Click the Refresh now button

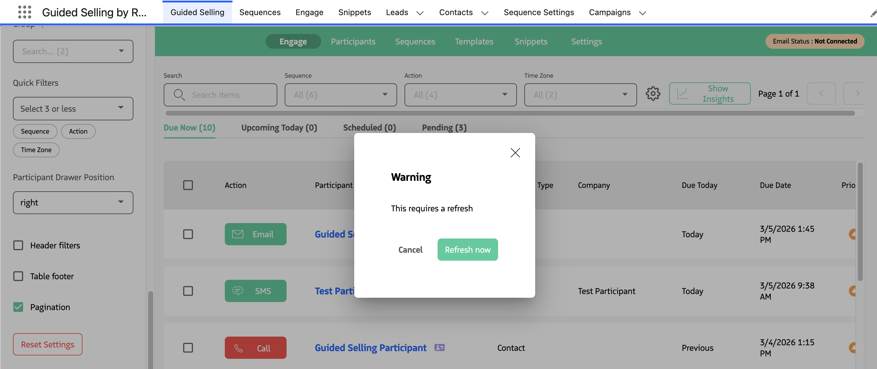[468, 249]
